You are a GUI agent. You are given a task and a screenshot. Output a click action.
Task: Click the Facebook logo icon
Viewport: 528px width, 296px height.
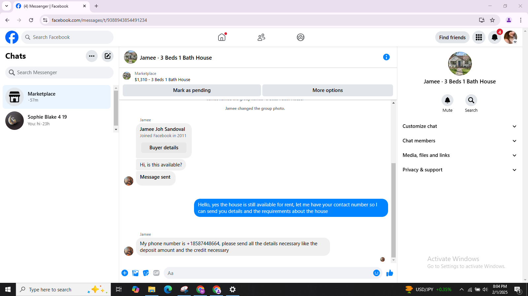(12, 37)
